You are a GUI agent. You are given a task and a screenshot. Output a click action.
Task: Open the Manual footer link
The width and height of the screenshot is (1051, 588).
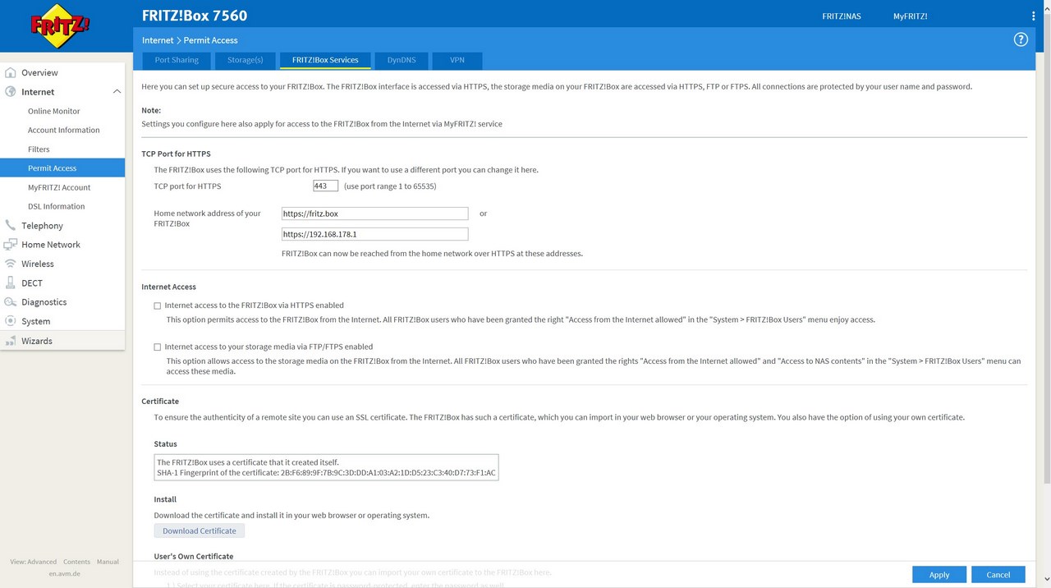click(108, 562)
